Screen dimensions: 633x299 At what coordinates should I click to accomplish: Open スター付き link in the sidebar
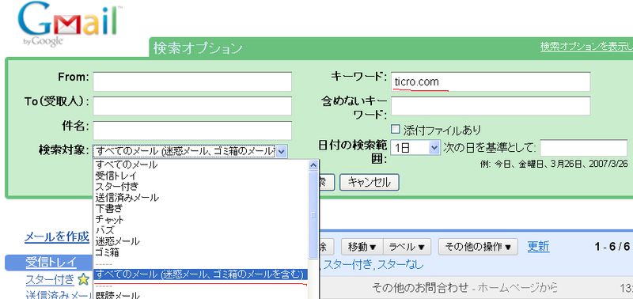tap(50, 279)
